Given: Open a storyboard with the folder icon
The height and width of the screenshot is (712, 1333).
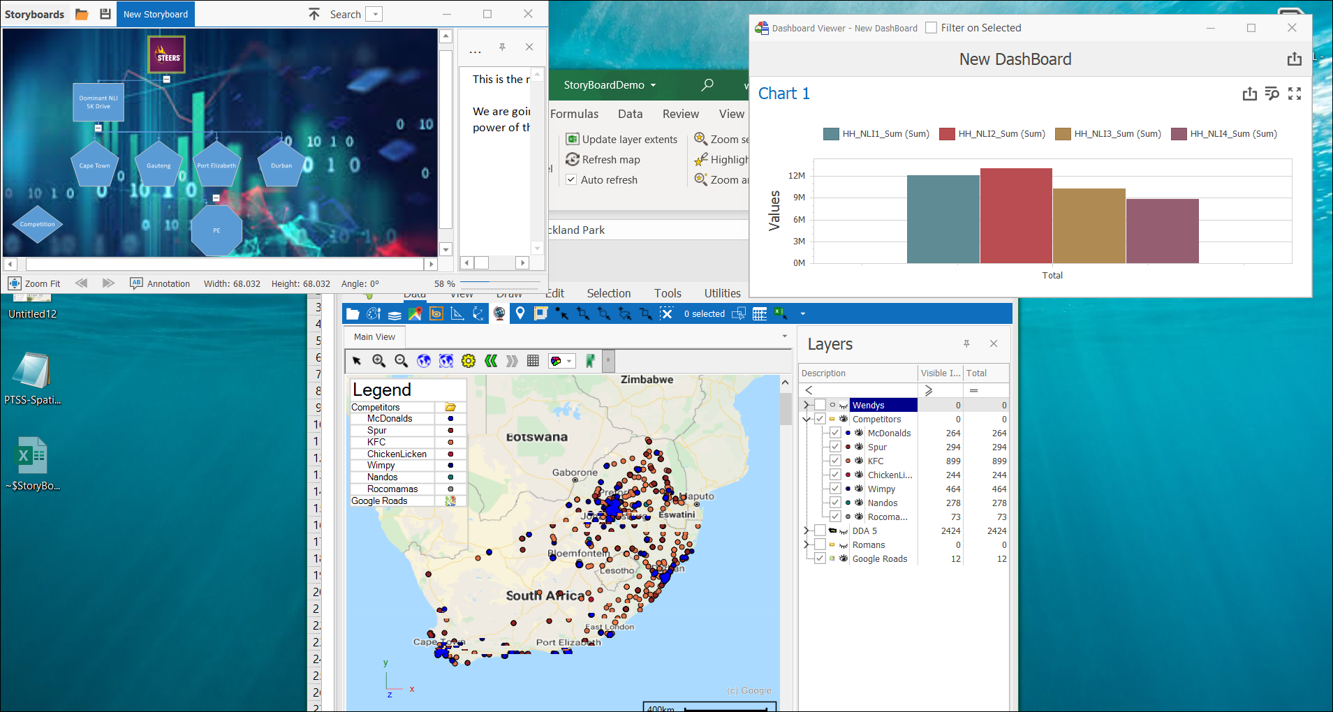Looking at the screenshot, I should [82, 14].
